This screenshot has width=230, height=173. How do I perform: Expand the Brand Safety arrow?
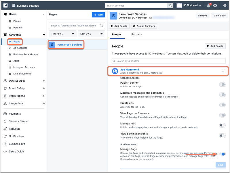pyautogui.click(x=44, y=88)
